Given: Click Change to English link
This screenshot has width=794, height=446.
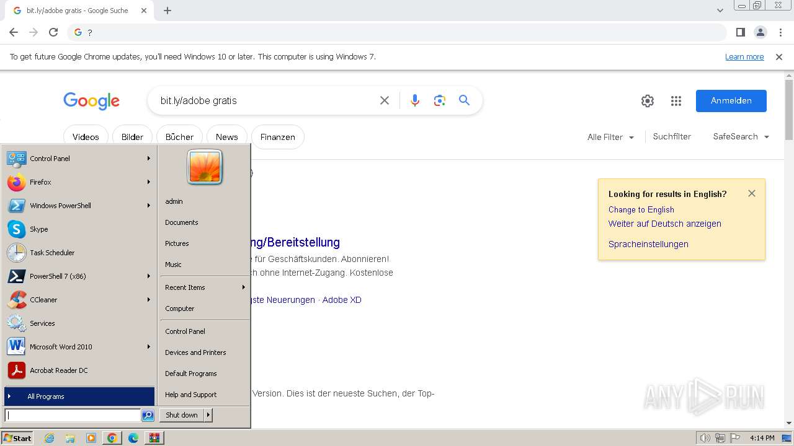Looking at the screenshot, I should tap(641, 209).
